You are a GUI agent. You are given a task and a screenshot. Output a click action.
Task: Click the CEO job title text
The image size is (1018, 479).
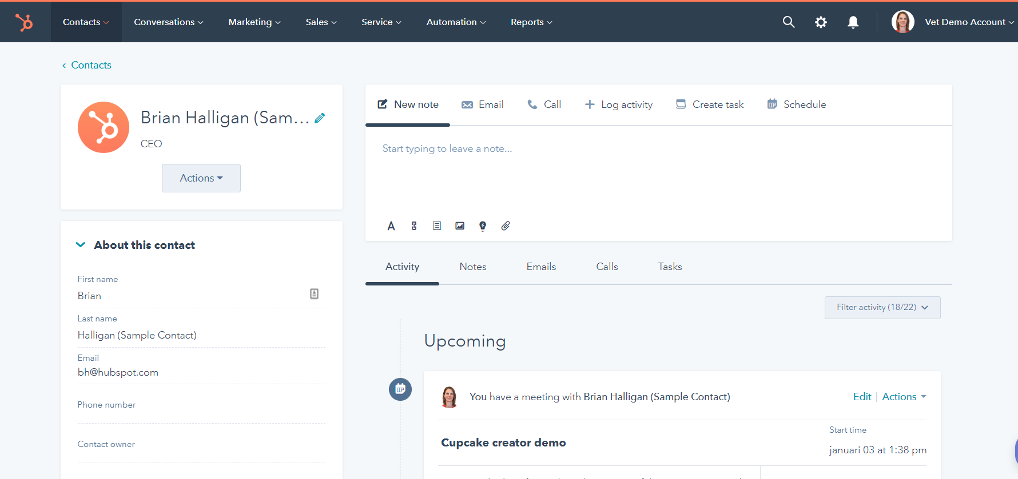click(x=151, y=144)
